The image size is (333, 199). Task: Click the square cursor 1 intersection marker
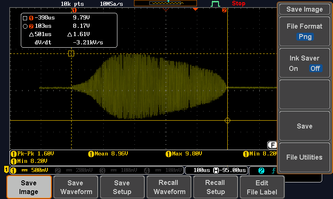click(71, 53)
